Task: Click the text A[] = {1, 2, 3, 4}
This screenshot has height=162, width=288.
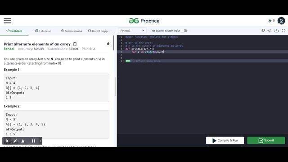Action: (x=22, y=88)
